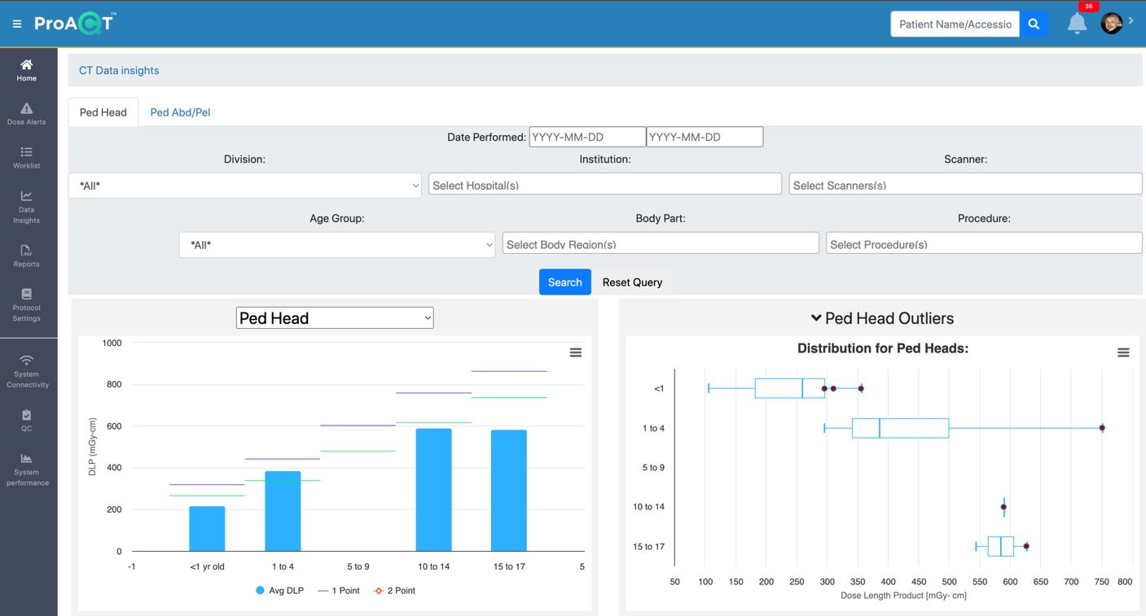Open the hamburger menu in header
1146x616 pixels.
16,24
